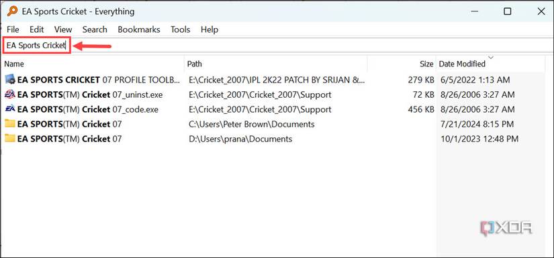Click the date 6/5/2022 1:13 AM
Image resolution: width=554 pixels, height=258 pixels.
pyautogui.click(x=475, y=80)
